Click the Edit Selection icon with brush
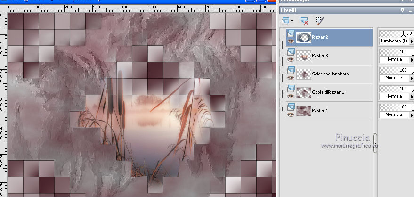The height and width of the screenshot is (197, 414). click(319, 21)
